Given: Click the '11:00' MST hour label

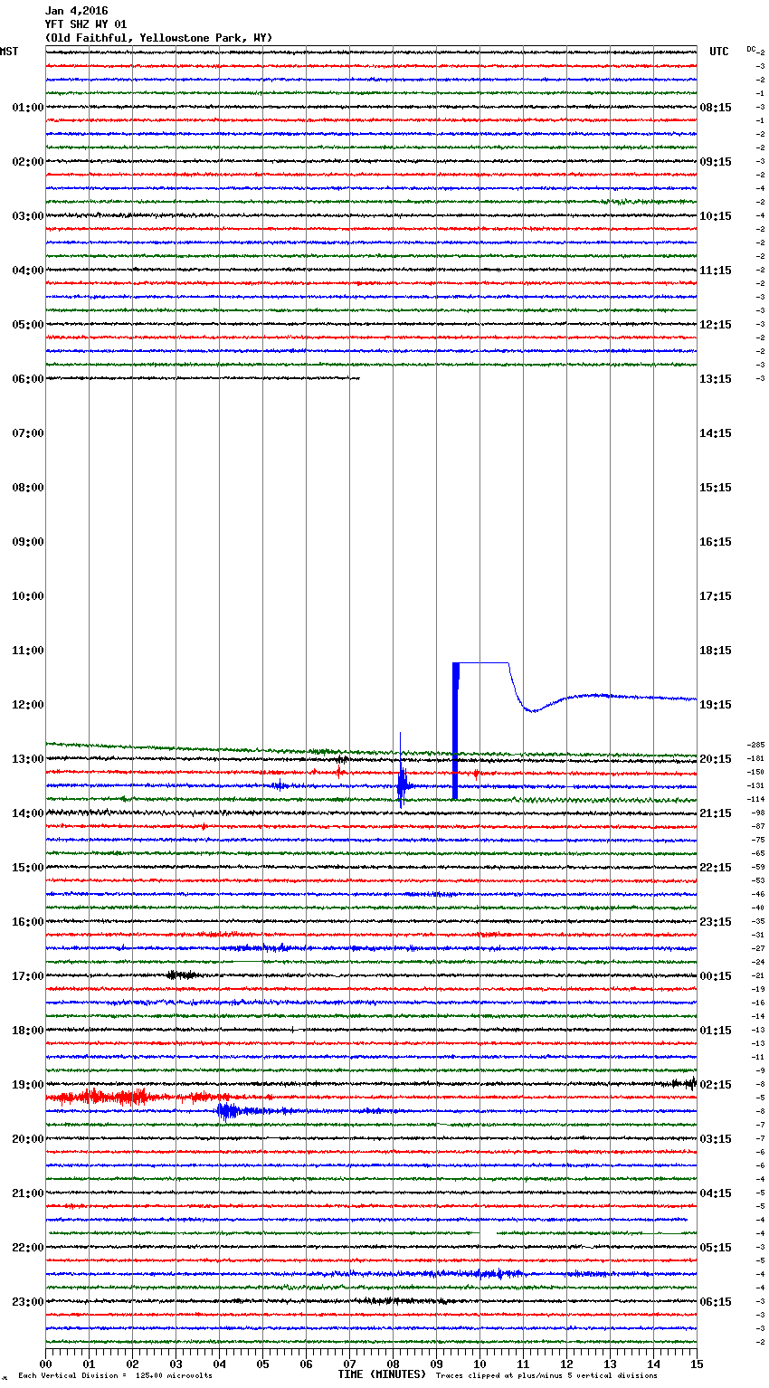Looking at the screenshot, I should point(28,651).
